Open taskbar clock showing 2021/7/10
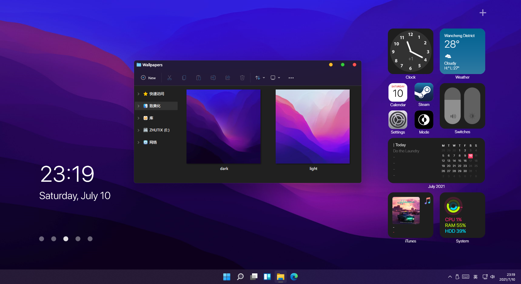Image resolution: width=521 pixels, height=284 pixels. (507, 277)
